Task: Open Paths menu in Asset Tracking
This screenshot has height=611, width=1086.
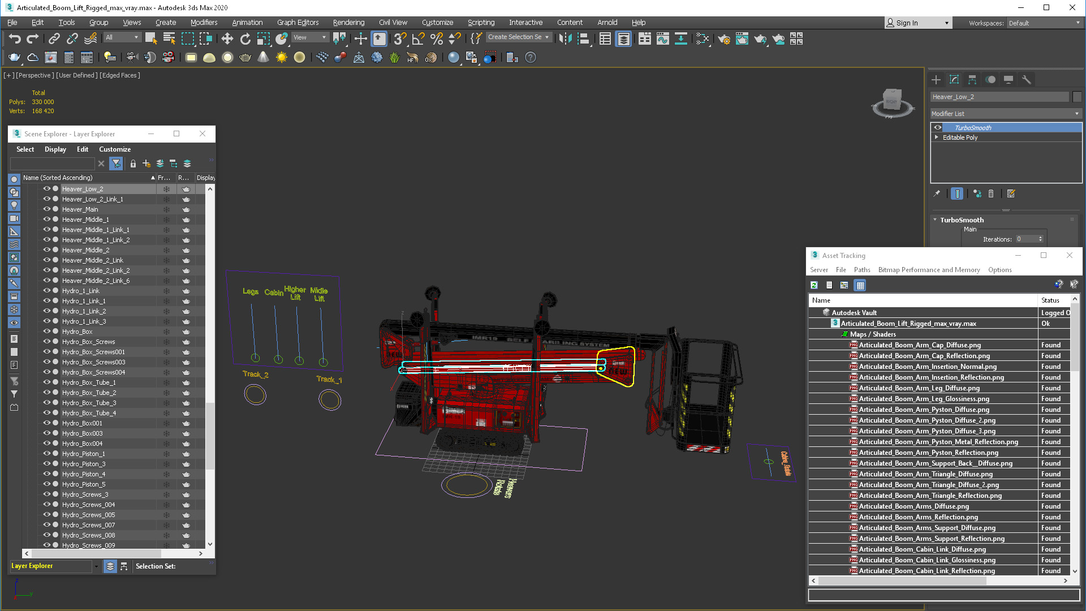Action: click(862, 270)
